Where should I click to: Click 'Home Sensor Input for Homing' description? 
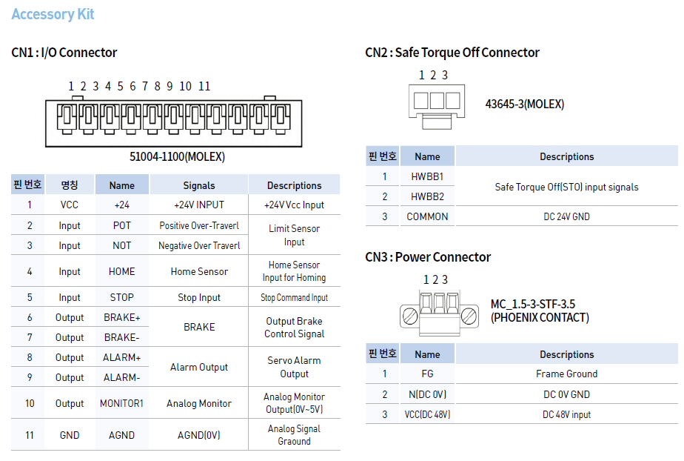point(295,271)
